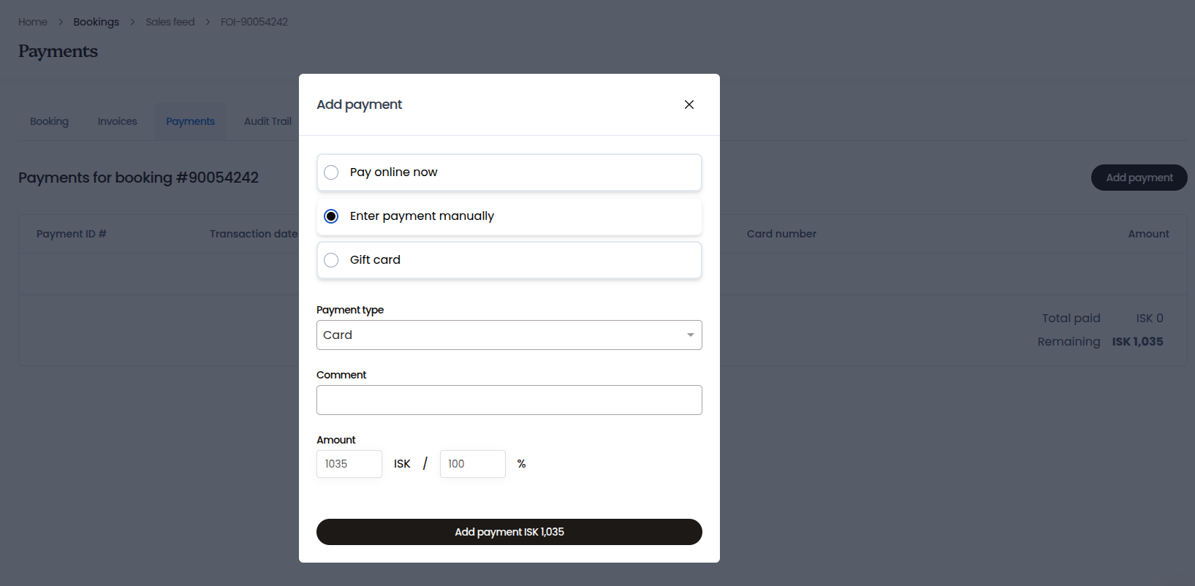Open Sales feed breadcrumb link
The width and height of the screenshot is (1195, 586).
coord(170,22)
